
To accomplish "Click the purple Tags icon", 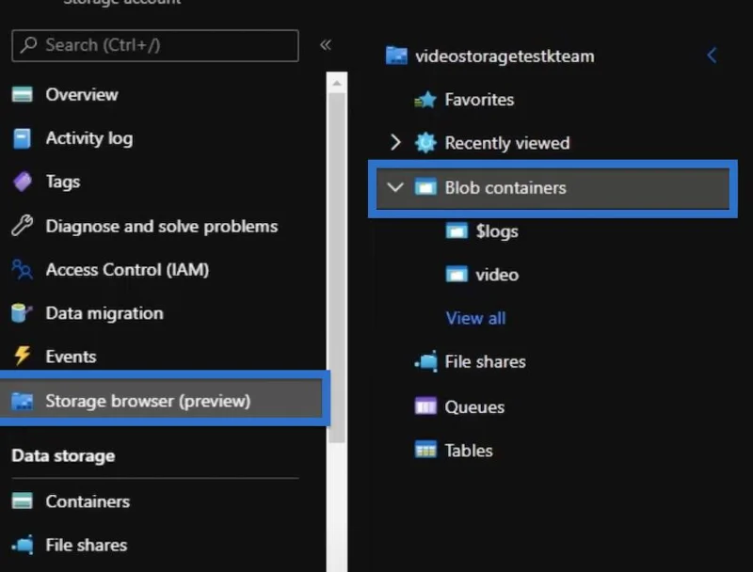I will click(x=22, y=182).
